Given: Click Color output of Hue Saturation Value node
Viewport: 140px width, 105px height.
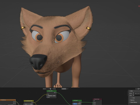Looking at the screenshot, I should point(34,102).
